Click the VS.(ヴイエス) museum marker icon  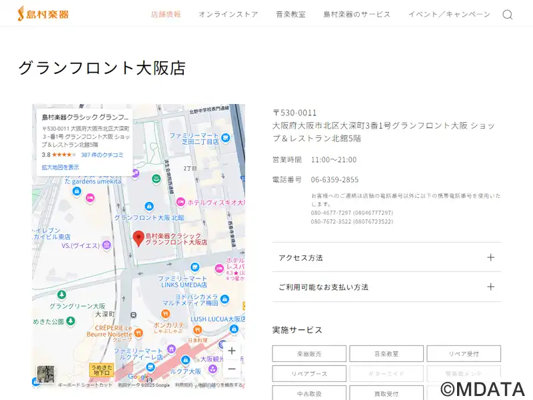pyautogui.click(x=107, y=245)
